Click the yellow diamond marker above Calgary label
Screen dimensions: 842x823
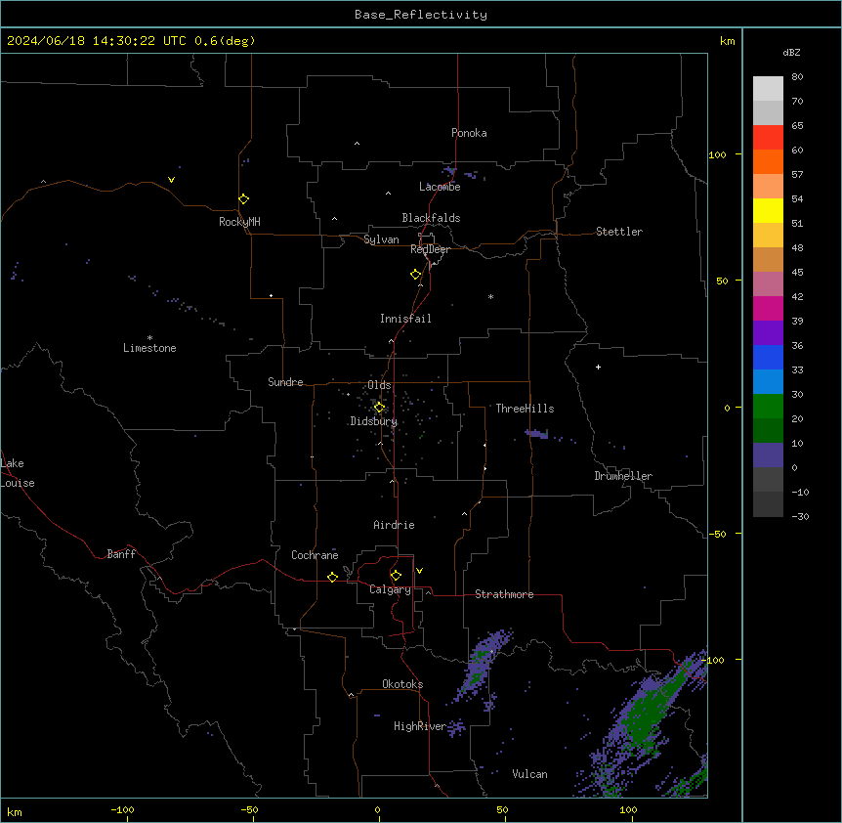396,576
